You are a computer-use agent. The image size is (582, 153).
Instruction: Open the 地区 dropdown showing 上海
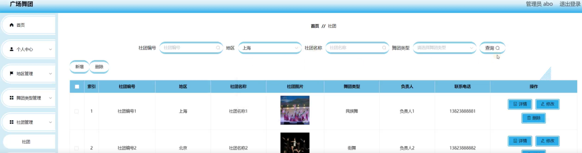coord(270,48)
